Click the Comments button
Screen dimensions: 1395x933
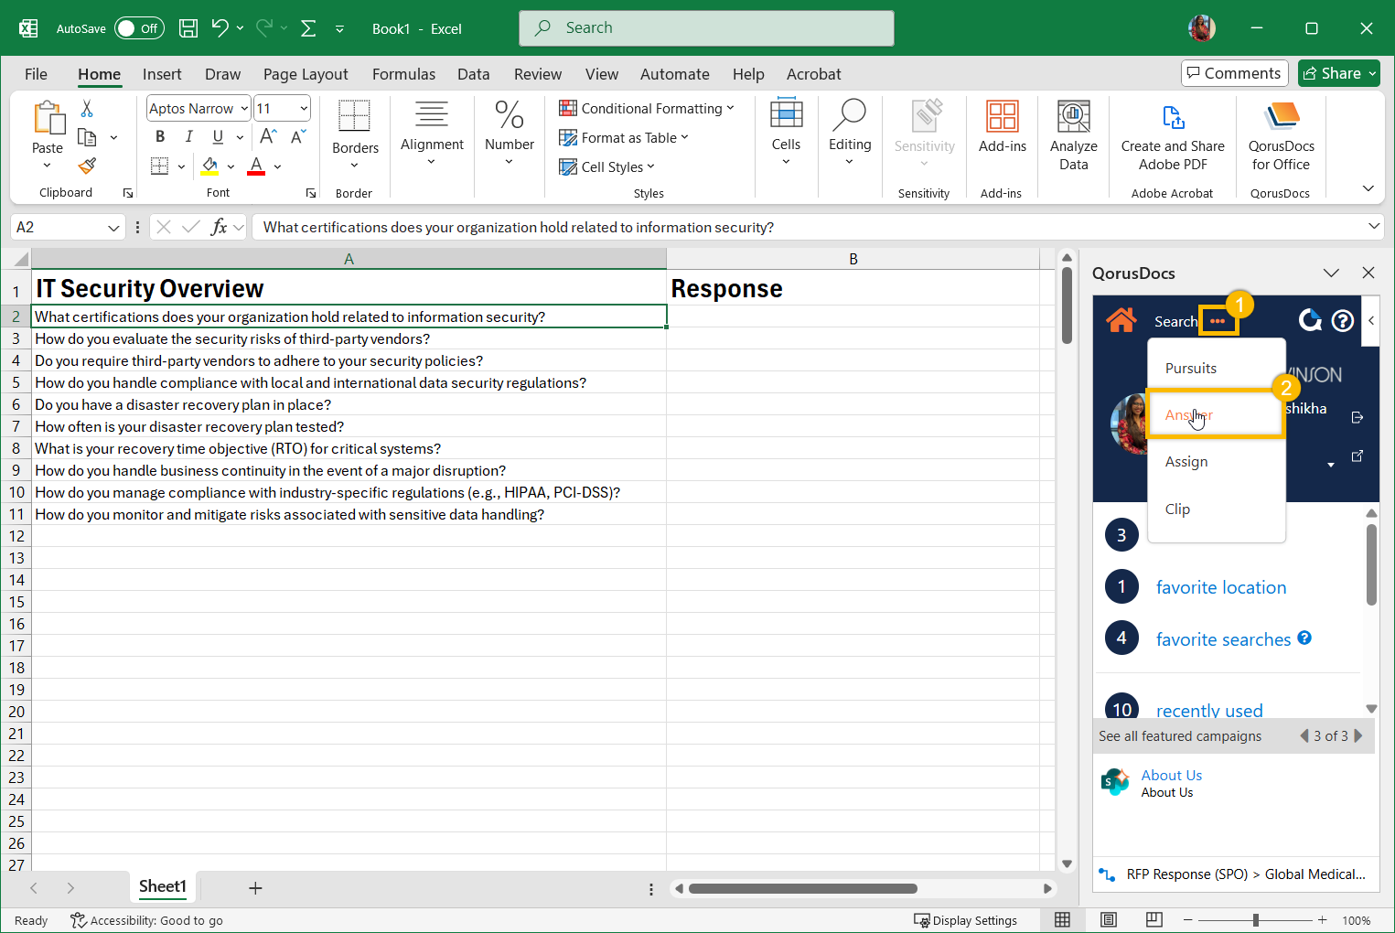click(1234, 73)
